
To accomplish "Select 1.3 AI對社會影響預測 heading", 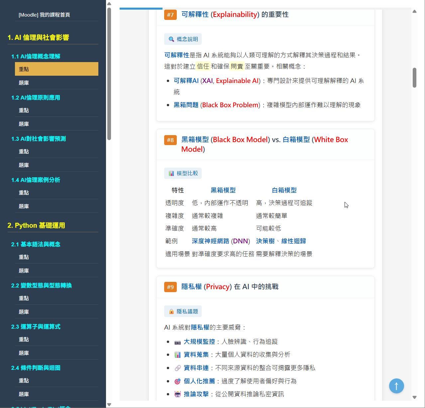I will click(39, 139).
